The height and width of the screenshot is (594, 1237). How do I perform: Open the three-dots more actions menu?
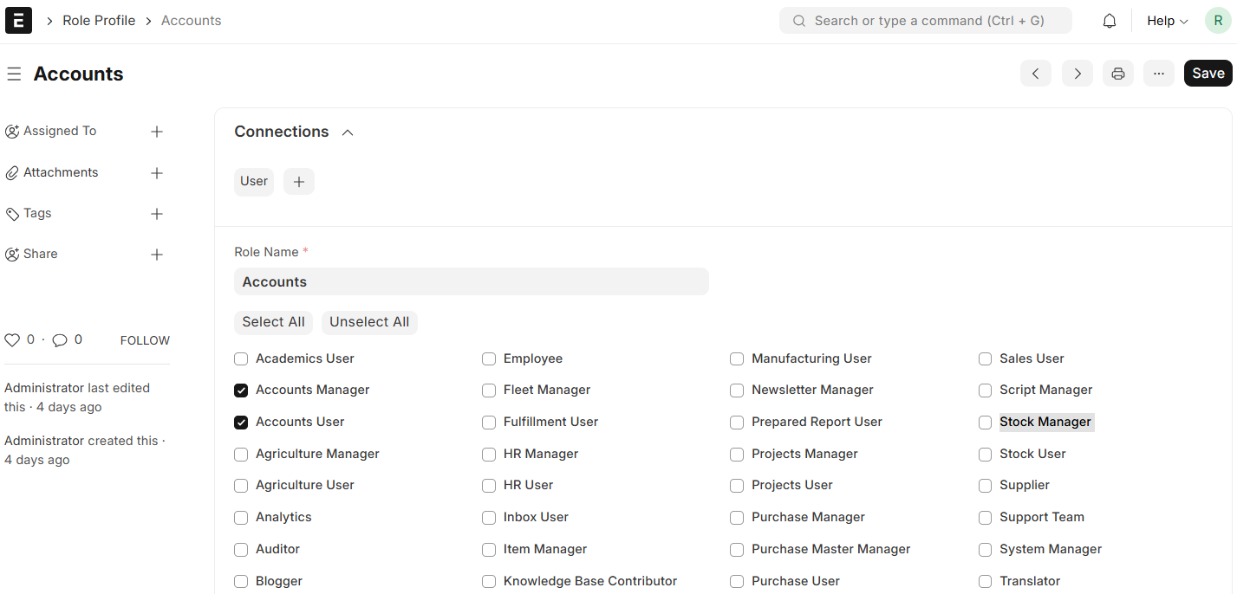1158,74
